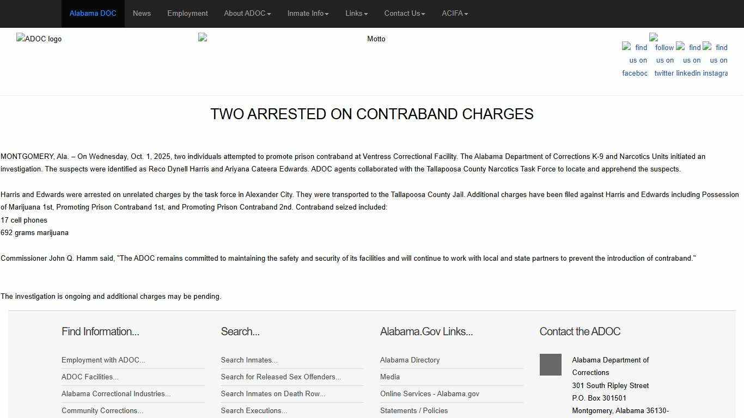The image size is (744, 418).
Task: Click the ADOC logo
Action: click(x=39, y=39)
